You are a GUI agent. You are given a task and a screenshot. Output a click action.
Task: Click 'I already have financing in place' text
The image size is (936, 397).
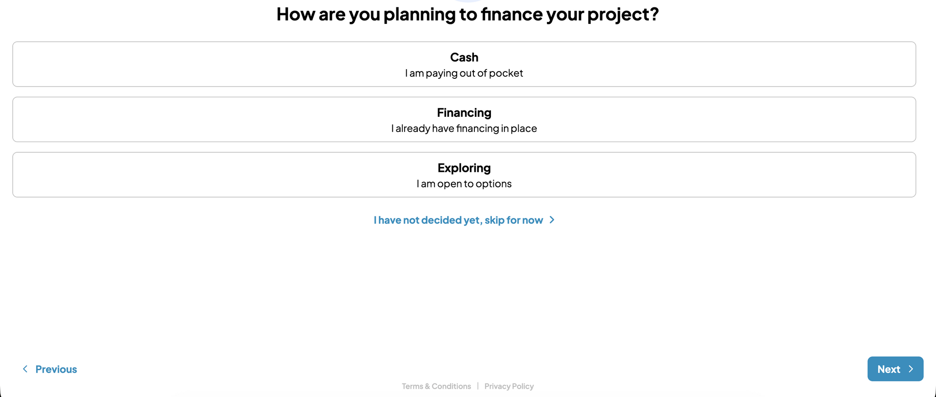click(464, 128)
